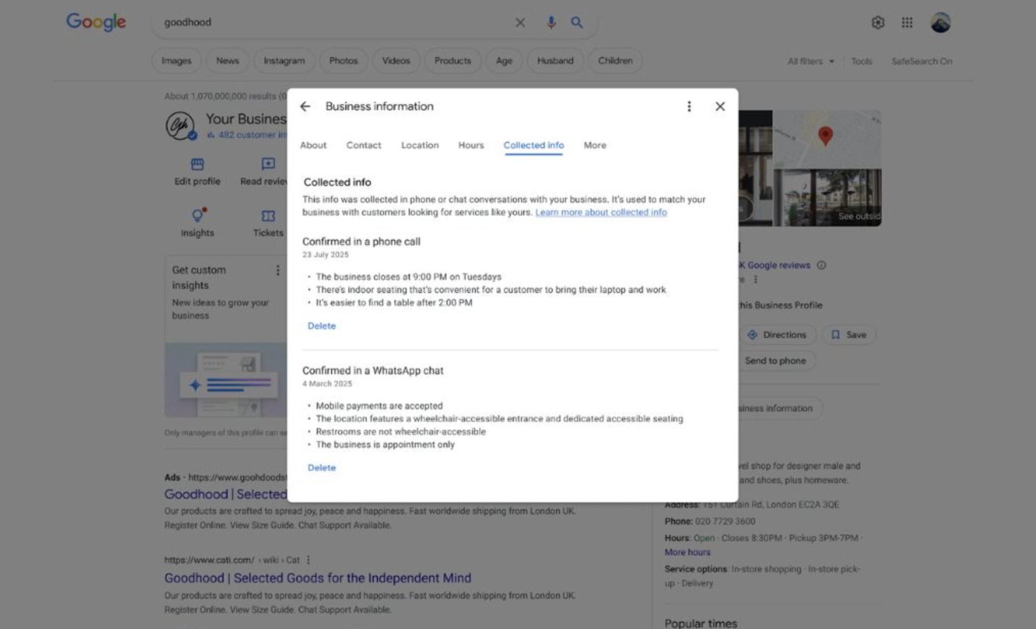Open Get custom insights card menu
The image size is (1036, 629).
pyautogui.click(x=277, y=270)
